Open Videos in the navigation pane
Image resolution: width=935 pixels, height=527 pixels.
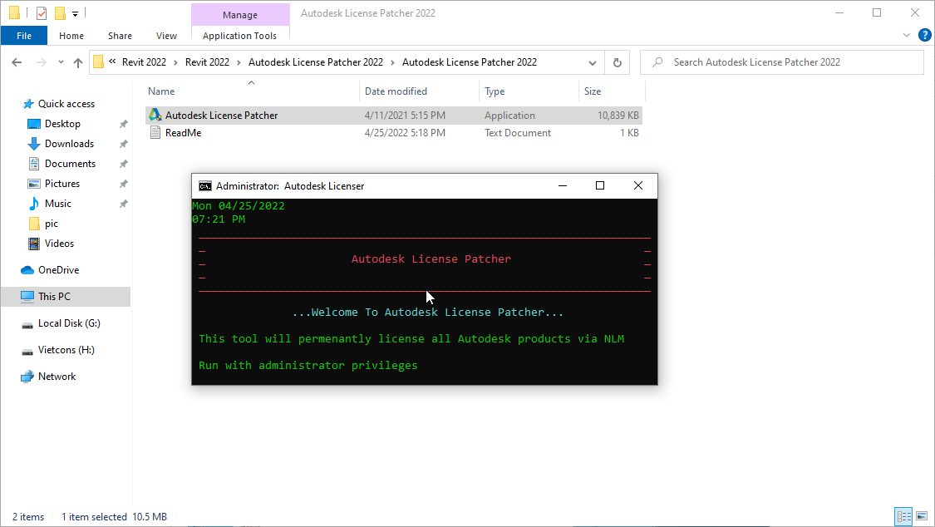[59, 244]
